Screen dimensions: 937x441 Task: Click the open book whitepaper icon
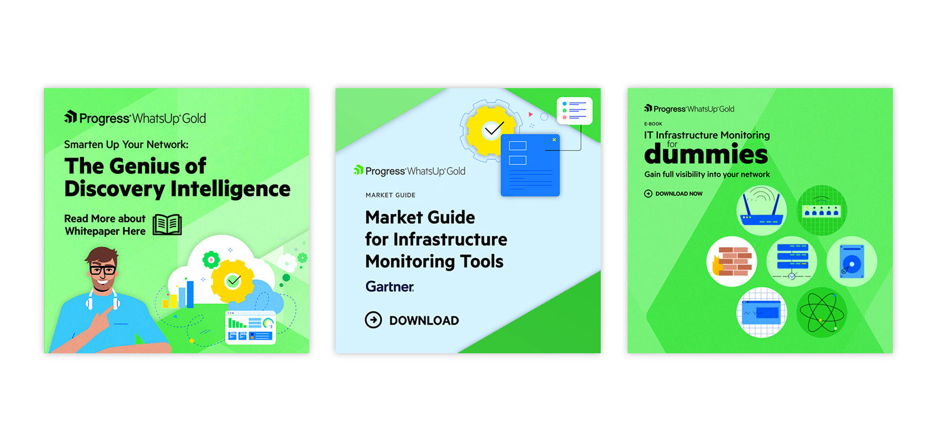[x=167, y=225]
